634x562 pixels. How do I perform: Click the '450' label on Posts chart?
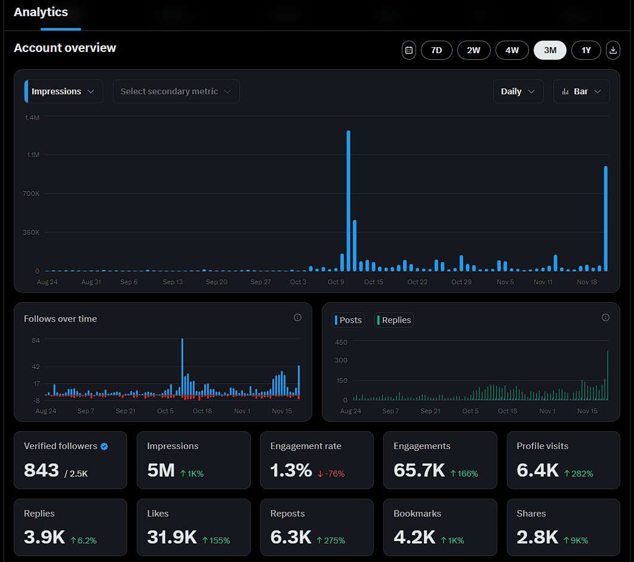click(x=341, y=342)
